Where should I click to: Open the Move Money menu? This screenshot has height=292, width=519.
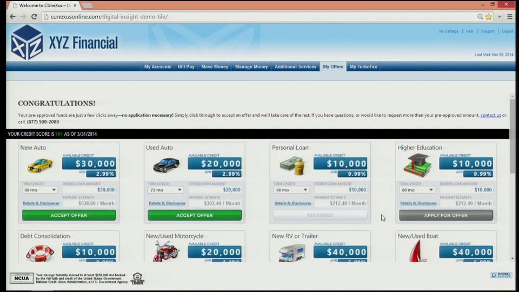tap(215, 67)
